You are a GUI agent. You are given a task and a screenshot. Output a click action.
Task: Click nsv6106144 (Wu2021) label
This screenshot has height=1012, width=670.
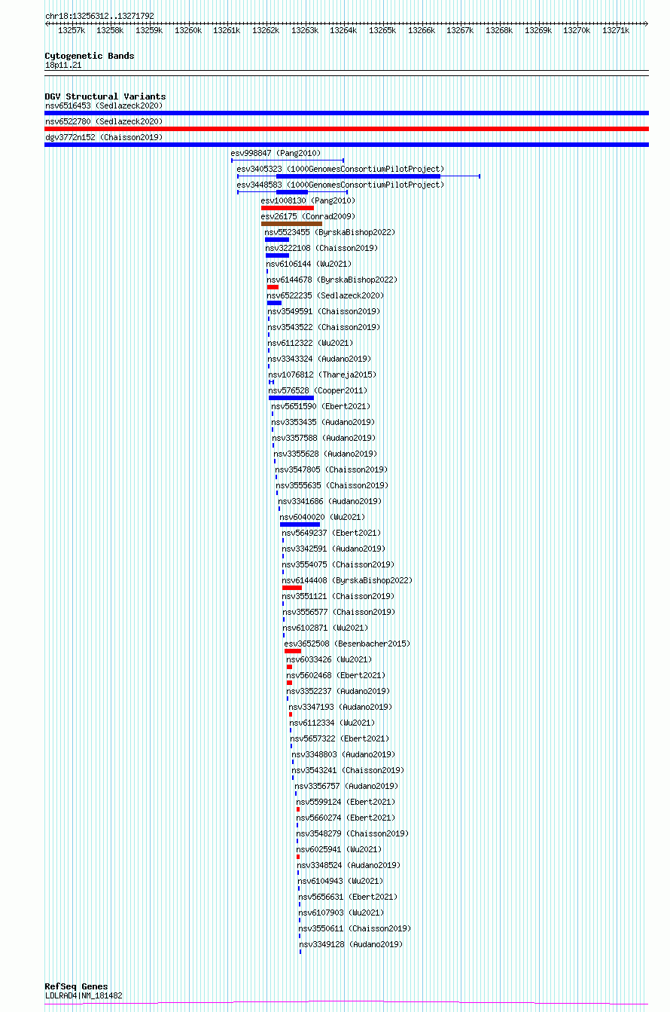(309, 264)
